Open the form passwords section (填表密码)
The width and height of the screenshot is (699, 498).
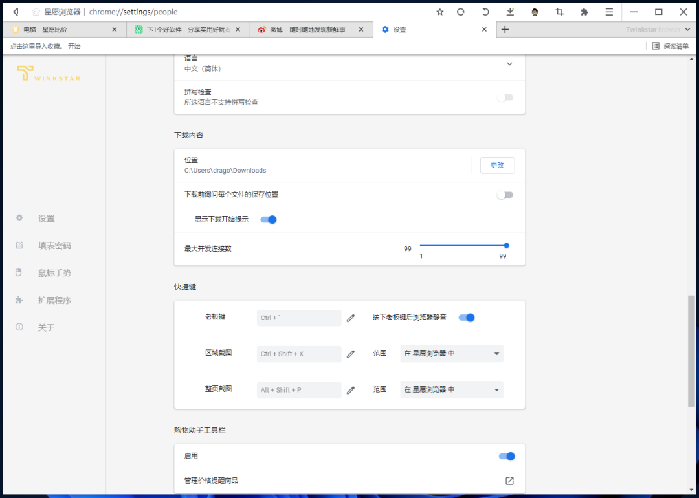(55, 245)
